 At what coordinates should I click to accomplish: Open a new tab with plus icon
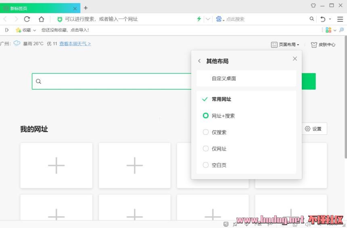(x=86, y=8)
